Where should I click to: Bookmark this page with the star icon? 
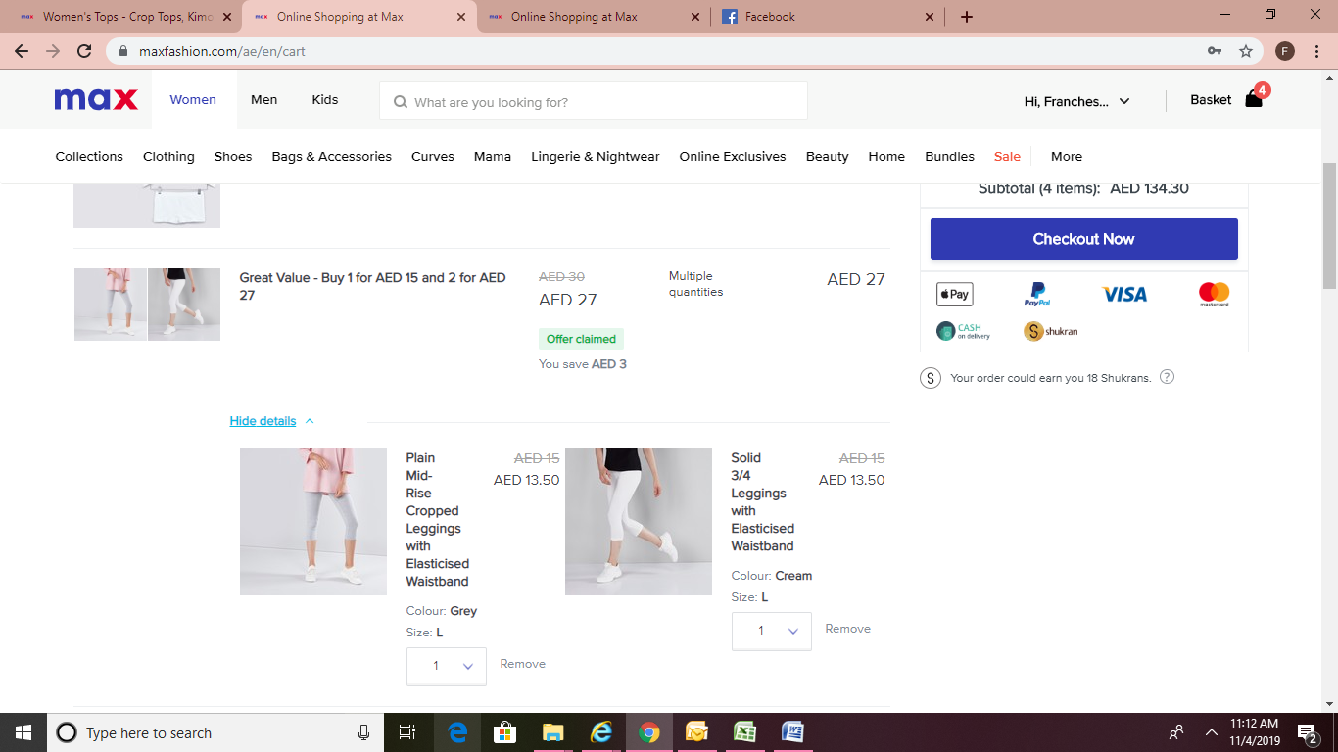[1246, 51]
